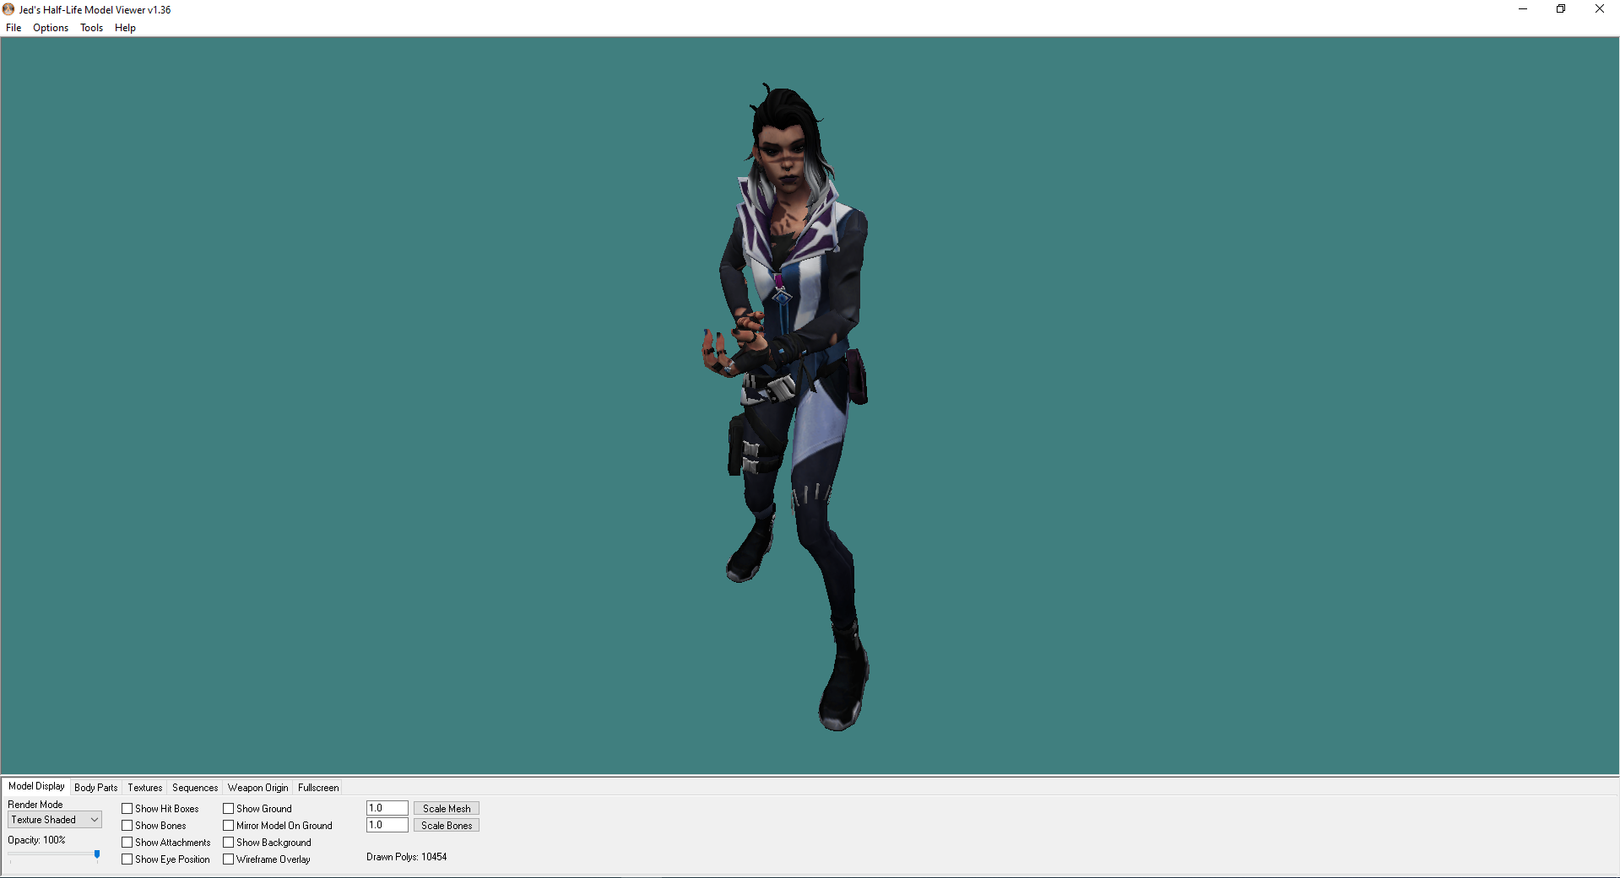This screenshot has width=1620, height=878.
Task: Open the Tools menu
Action: (91, 28)
